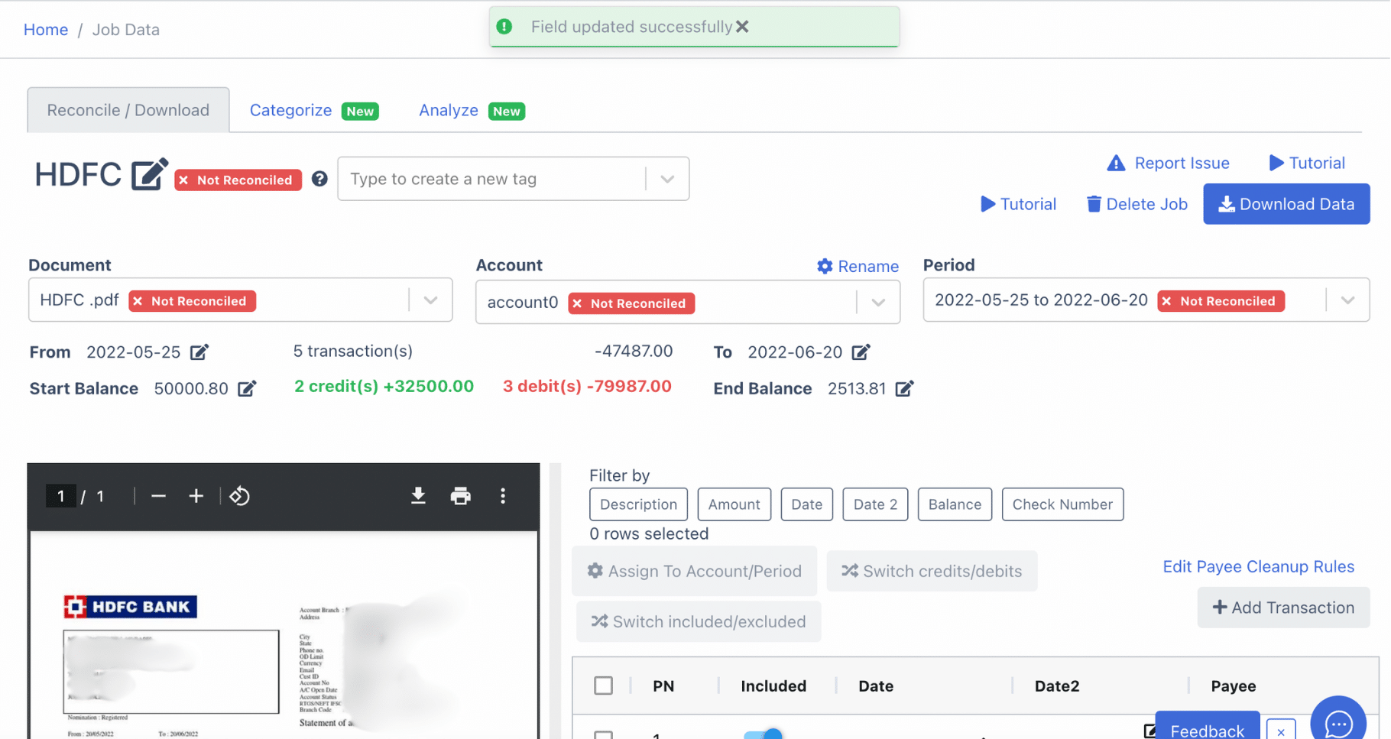Dismiss the Field updated successfully notification

click(x=742, y=26)
